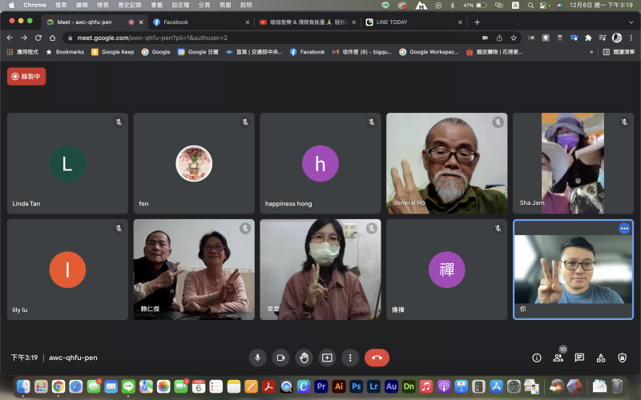The width and height of the screenshot is (641, 400).
Task: Click the Google Keep bookmark
Action: (x=112, y=52)
